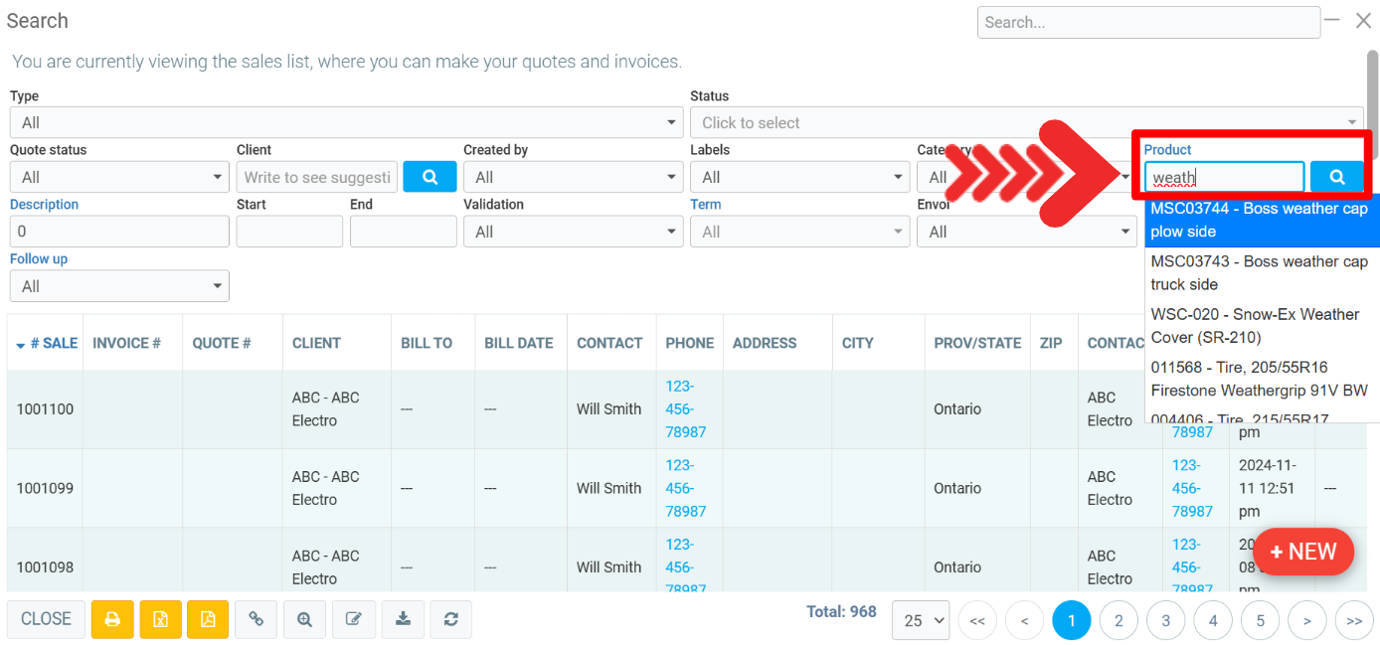1380x645 pixels.
Task: Open the rows-per-page selector showing 25
Action: 921,620
